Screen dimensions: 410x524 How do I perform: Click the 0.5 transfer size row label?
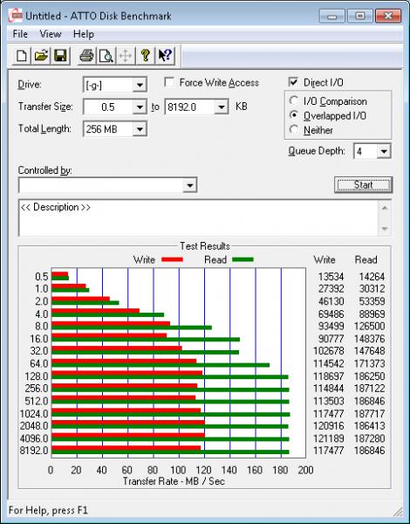tap(42, 277)
